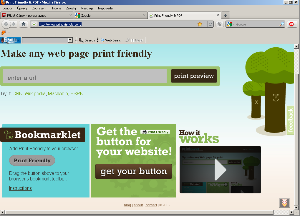Open the list all tabs dropdown

(x=296, y=15)
